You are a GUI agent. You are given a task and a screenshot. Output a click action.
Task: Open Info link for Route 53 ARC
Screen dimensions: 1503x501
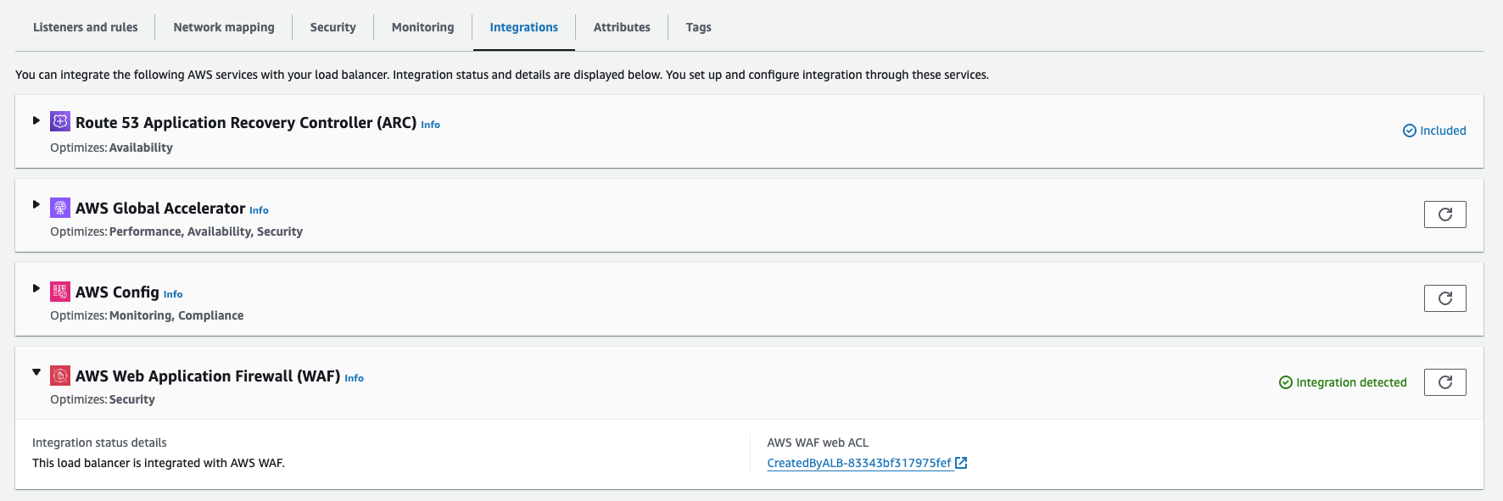[x=431, y=125]
